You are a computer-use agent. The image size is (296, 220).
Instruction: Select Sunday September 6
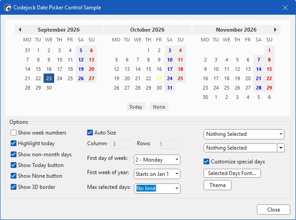point(92,50)
